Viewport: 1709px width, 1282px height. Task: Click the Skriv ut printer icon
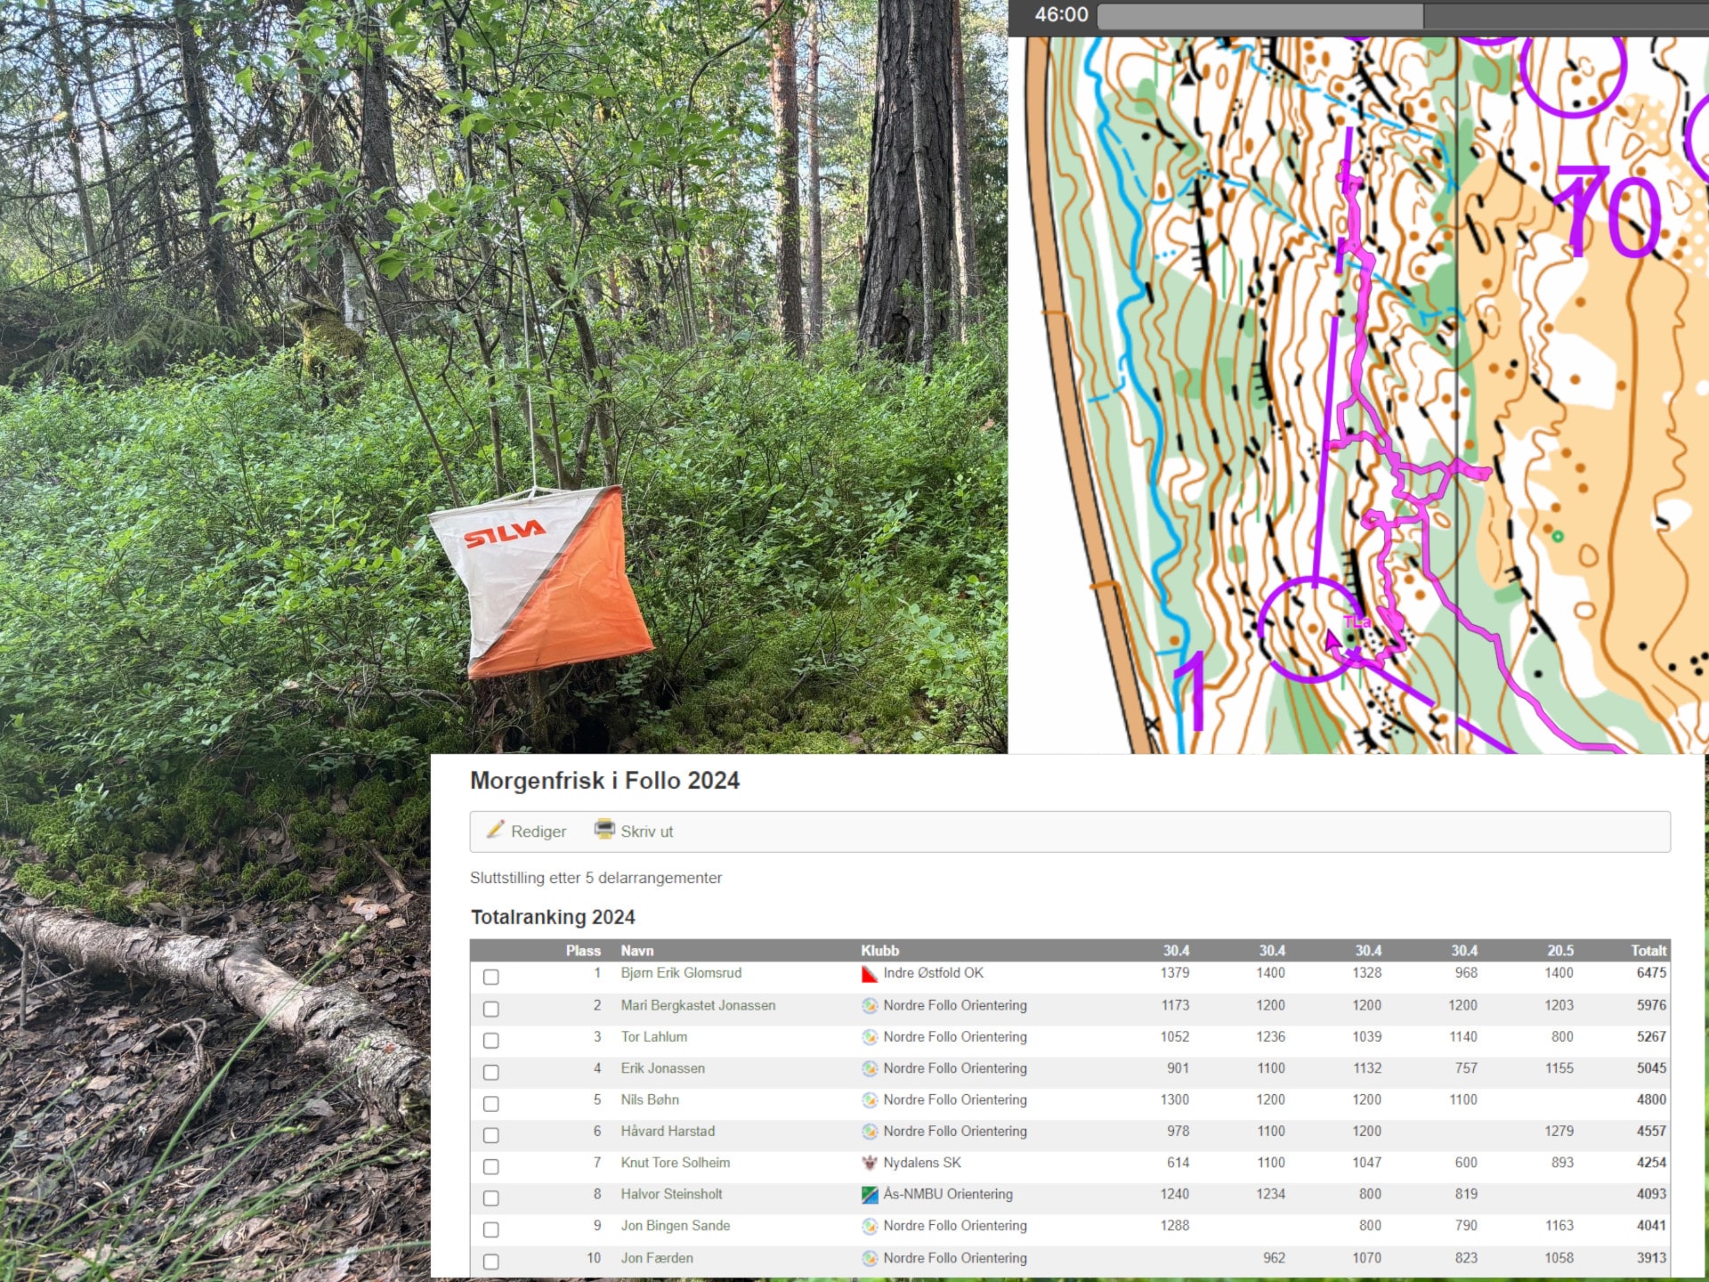coord(604,830)
